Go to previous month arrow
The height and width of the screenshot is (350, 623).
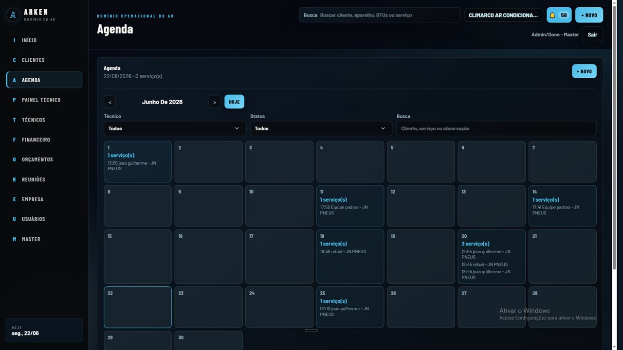110,102
